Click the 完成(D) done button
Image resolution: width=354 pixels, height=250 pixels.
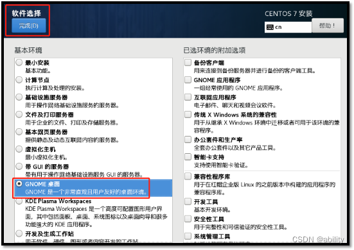click(x=29, y=26)
